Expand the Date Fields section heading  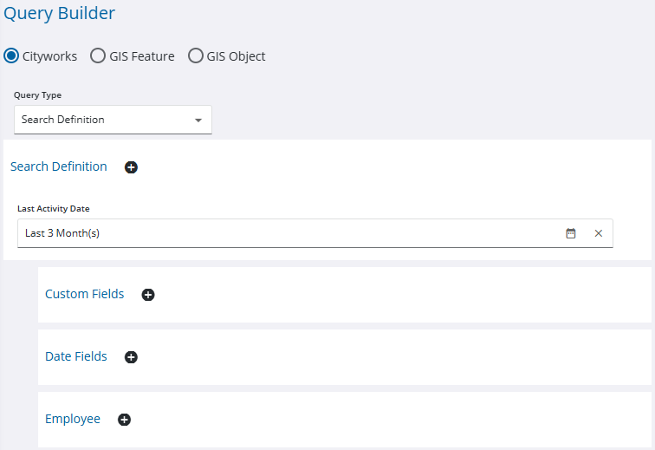coord(76,356)
